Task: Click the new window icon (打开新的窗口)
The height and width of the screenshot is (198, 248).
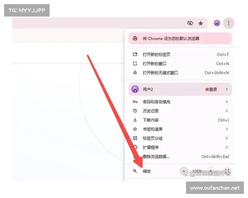Action: (135, 64)
